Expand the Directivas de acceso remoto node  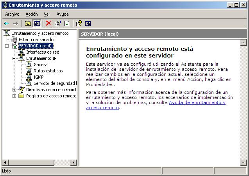pos(14,90)
